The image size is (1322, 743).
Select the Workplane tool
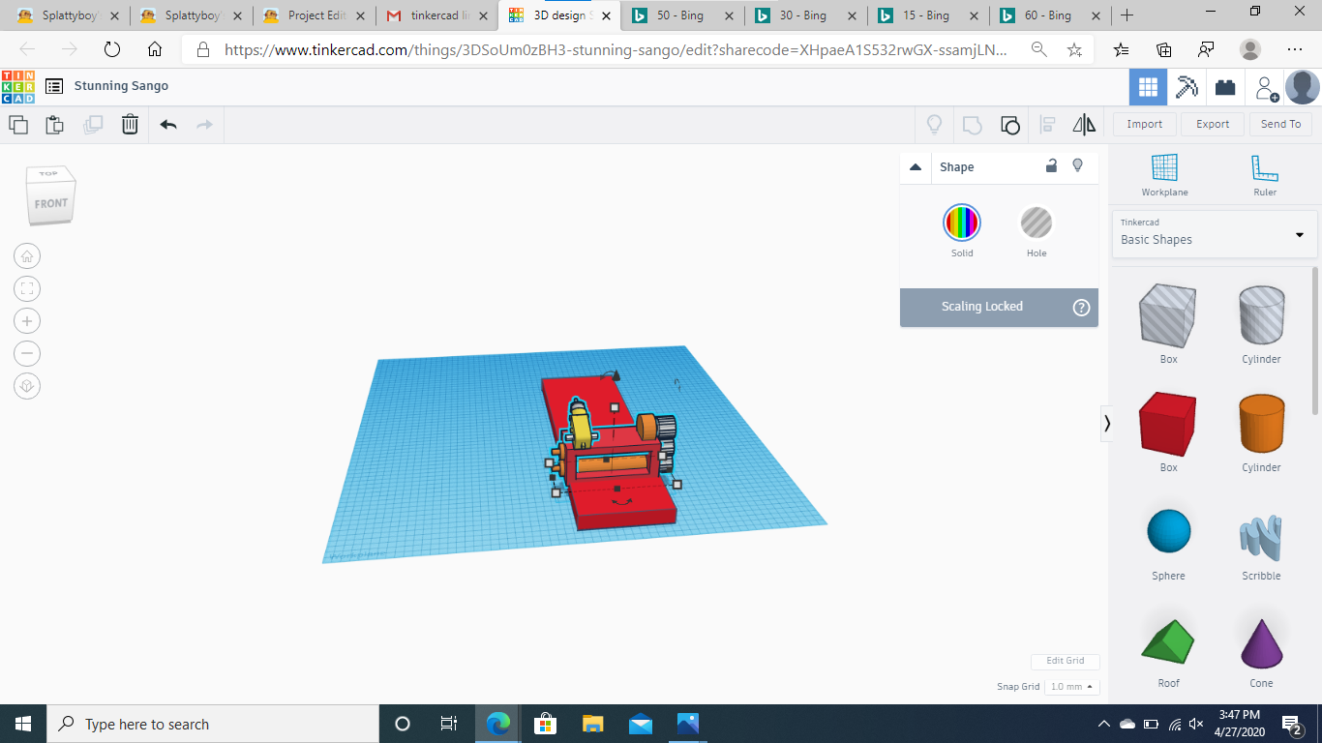1164,175
